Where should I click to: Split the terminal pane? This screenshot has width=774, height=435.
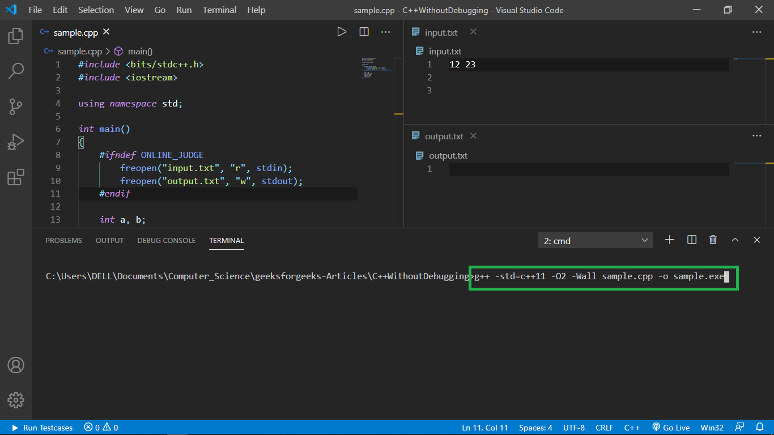click(x=691, y=240)
